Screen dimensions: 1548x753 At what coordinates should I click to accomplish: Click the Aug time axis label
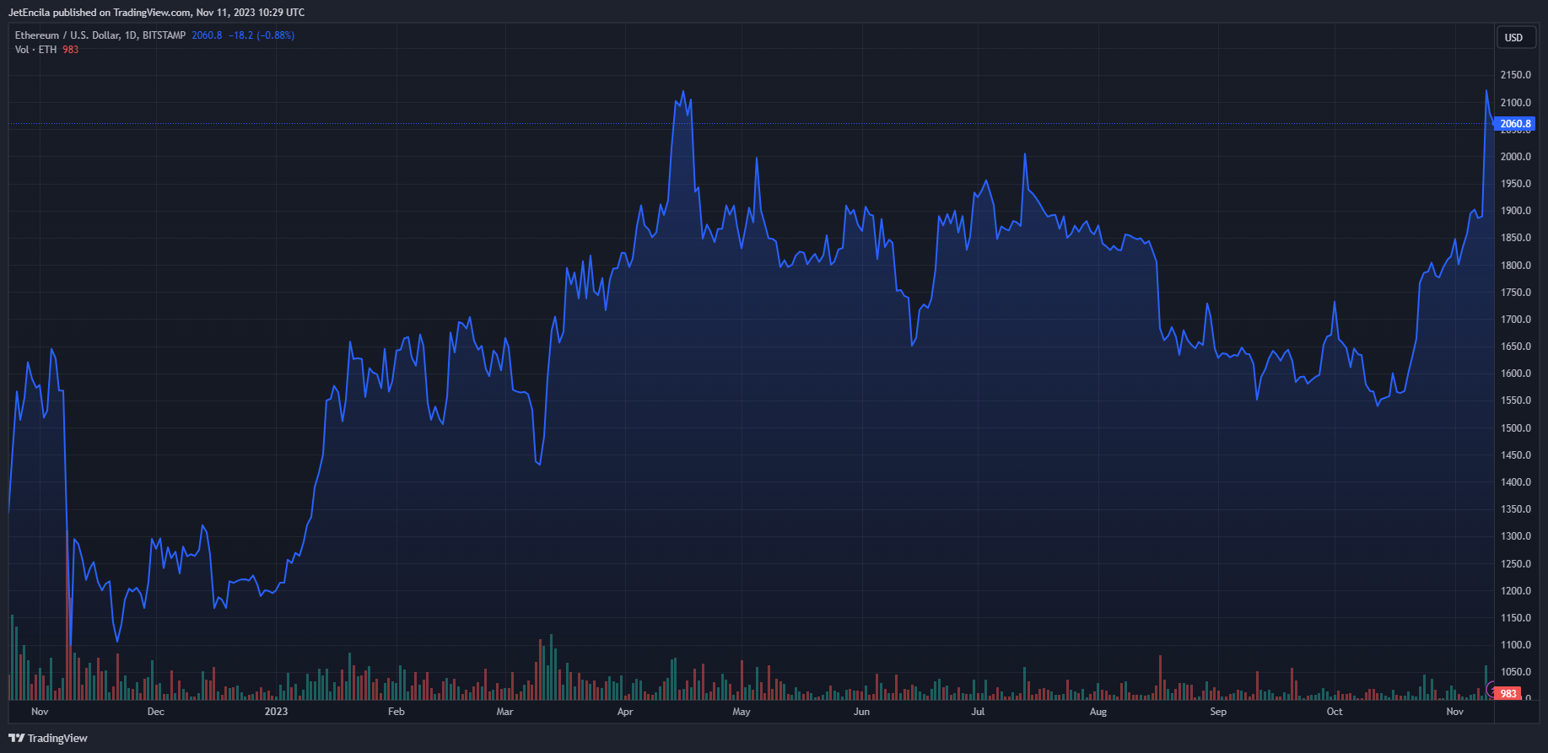pos(1098,712)
